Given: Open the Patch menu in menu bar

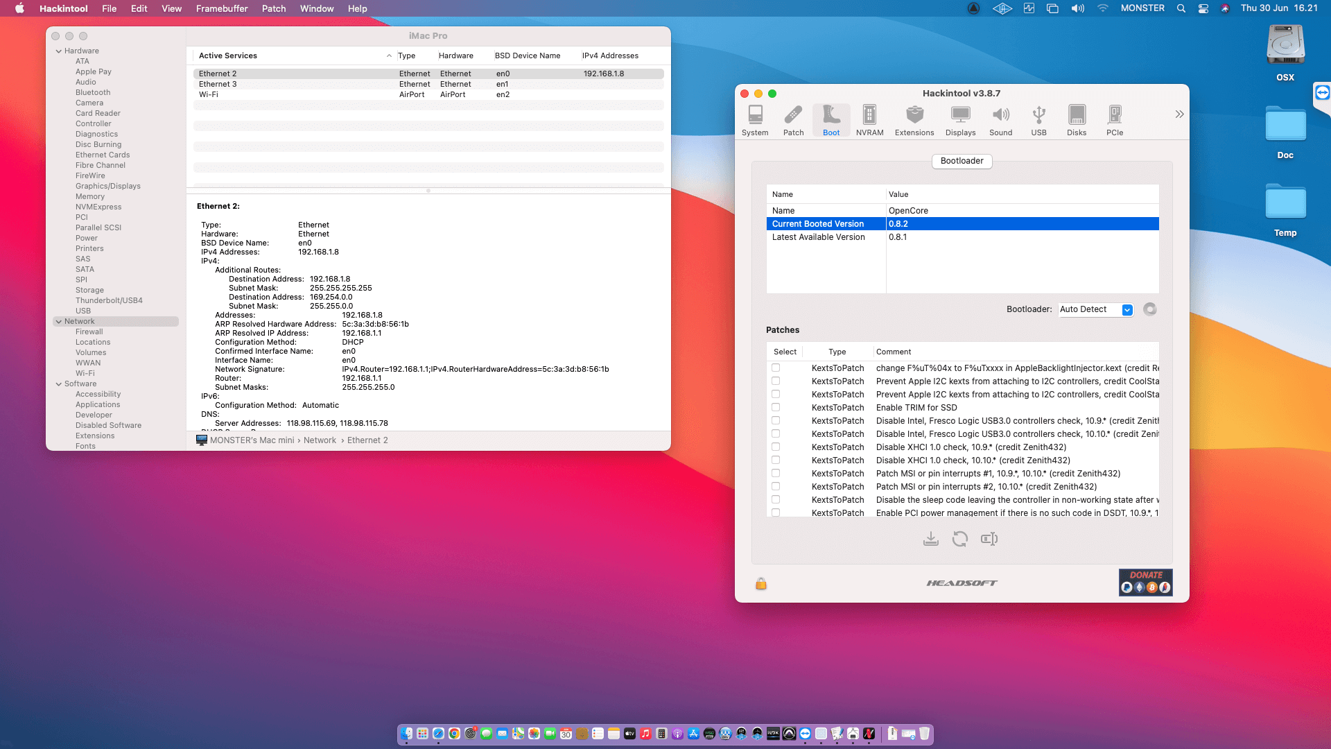Looking at the screenshot, I should tap(274, 8).
